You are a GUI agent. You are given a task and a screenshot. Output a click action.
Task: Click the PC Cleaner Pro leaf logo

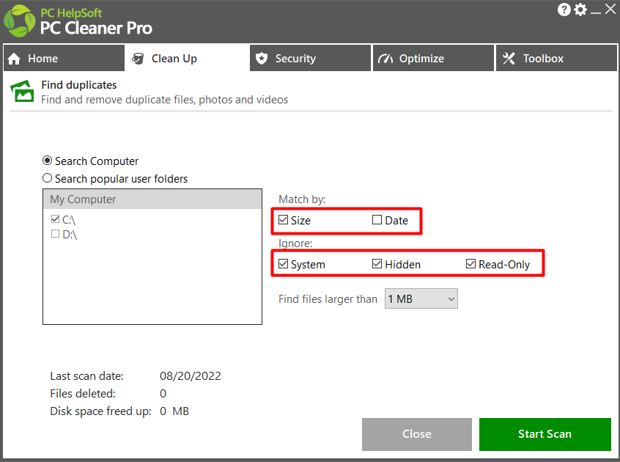coord(19,21)
